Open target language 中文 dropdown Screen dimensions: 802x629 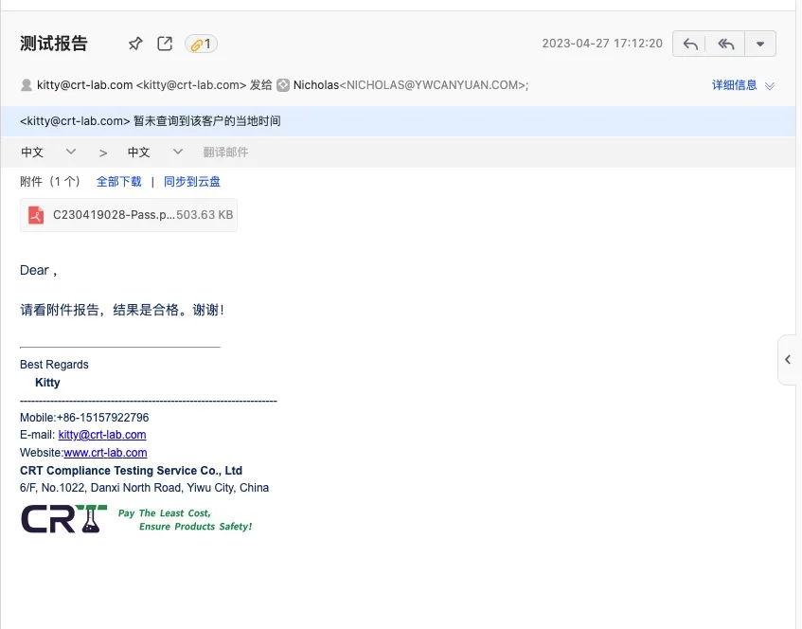(155, 153)
